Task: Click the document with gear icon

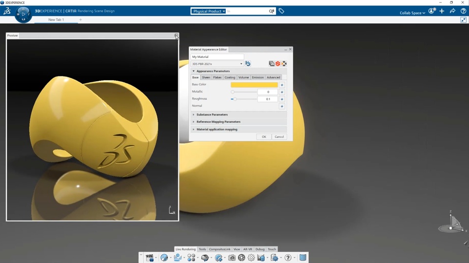Action: pos(274,258)
